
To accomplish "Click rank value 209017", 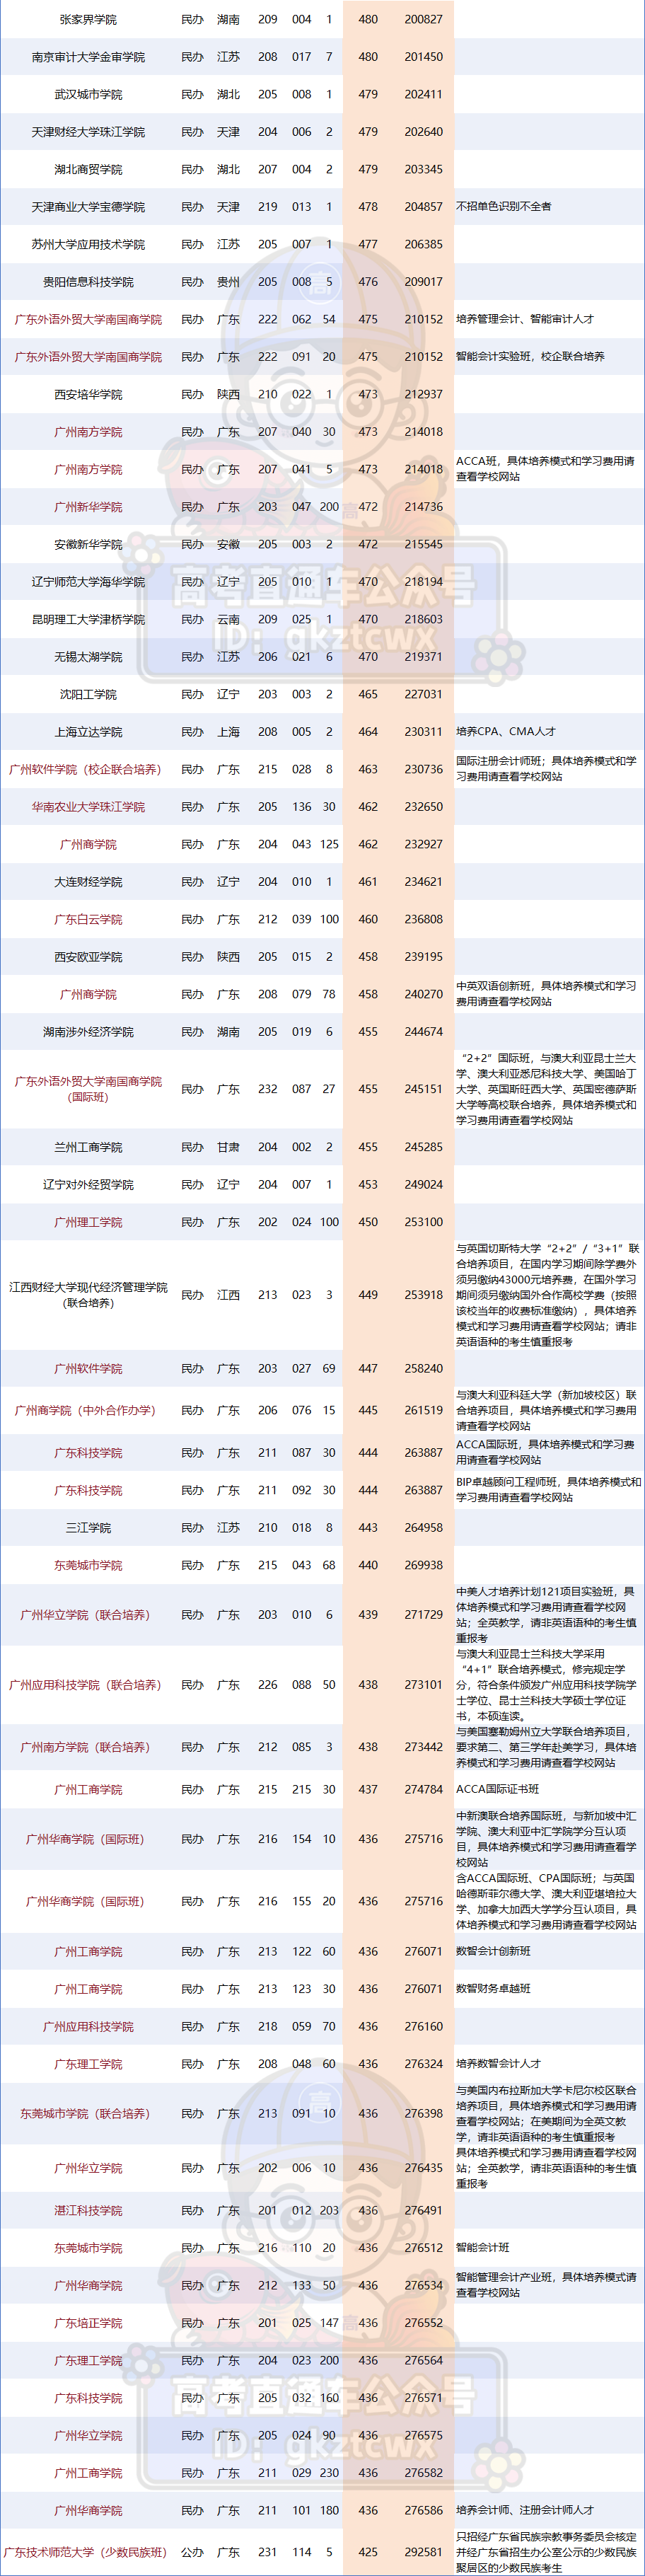I will coord(423,282).
